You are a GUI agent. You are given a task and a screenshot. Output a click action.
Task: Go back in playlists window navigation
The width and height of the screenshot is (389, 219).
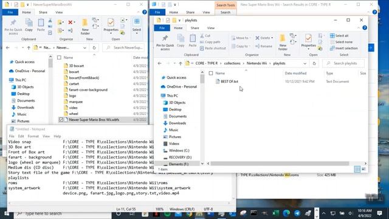(x=159, y=63)
